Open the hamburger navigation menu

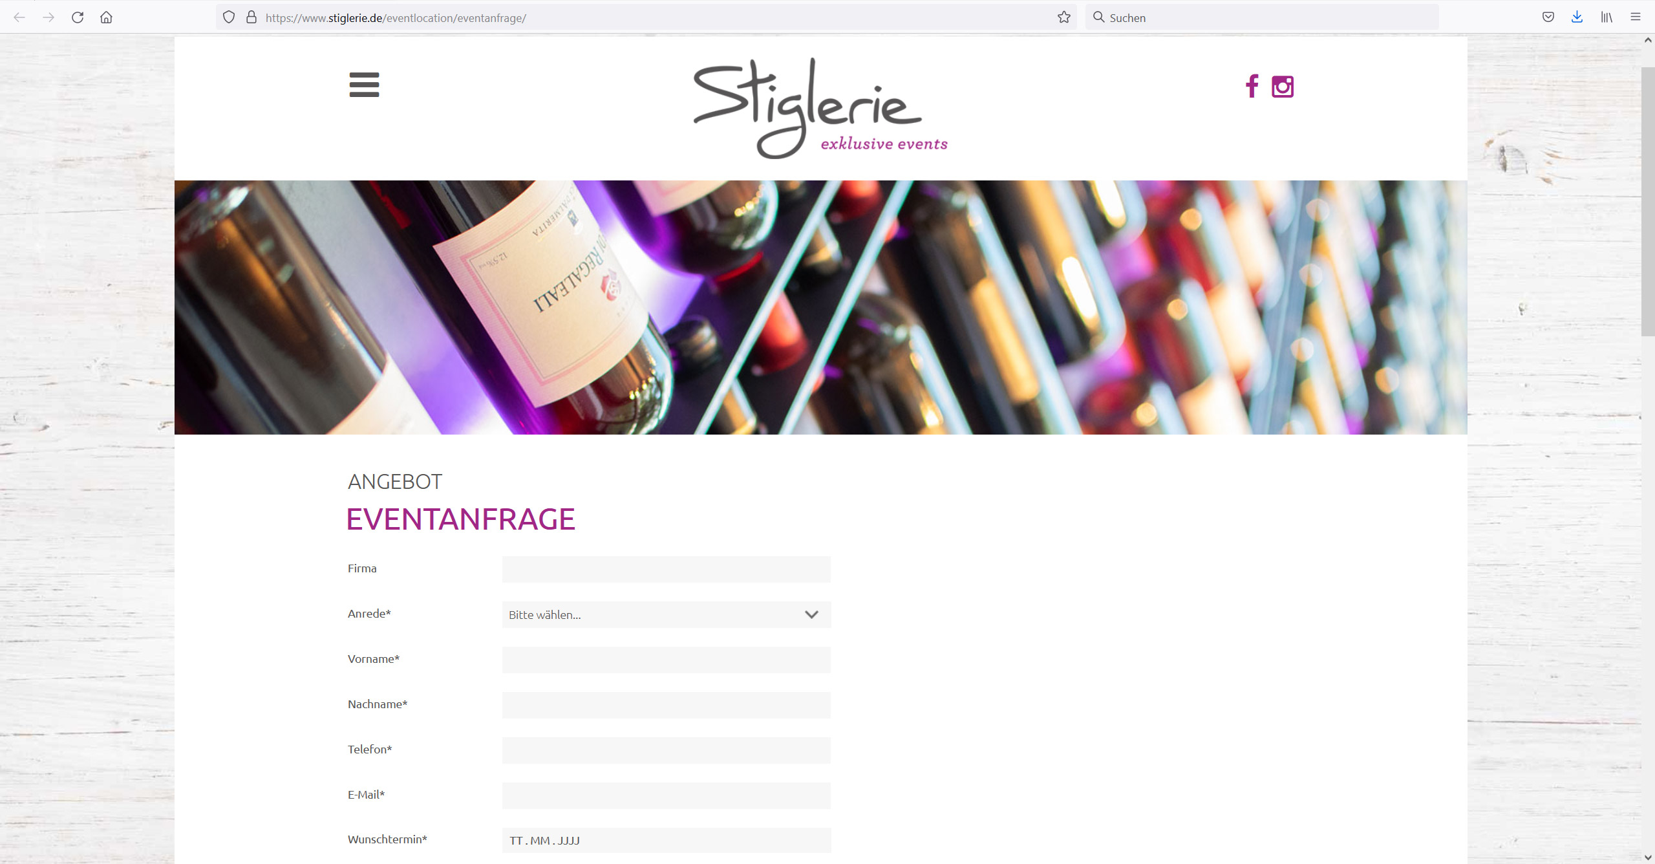coord(364,85)
